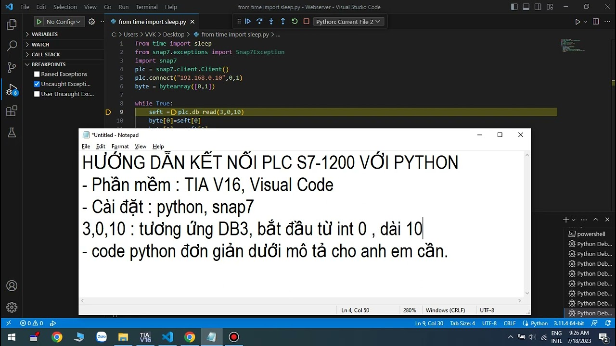616x346 pixels.
Task: Click breakpoint arrow glyph on line 9
Action: [x=108, y=112]
